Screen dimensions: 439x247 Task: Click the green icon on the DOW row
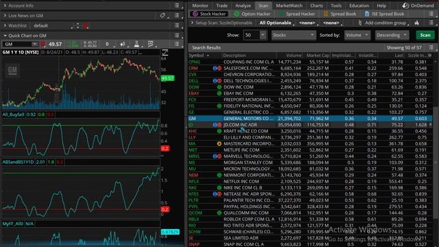(219, 87)
